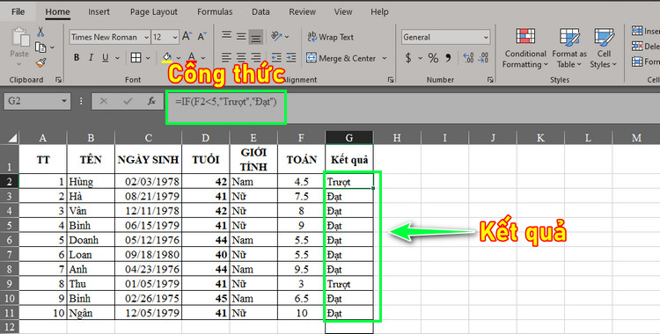Align text right

[255, 58]
